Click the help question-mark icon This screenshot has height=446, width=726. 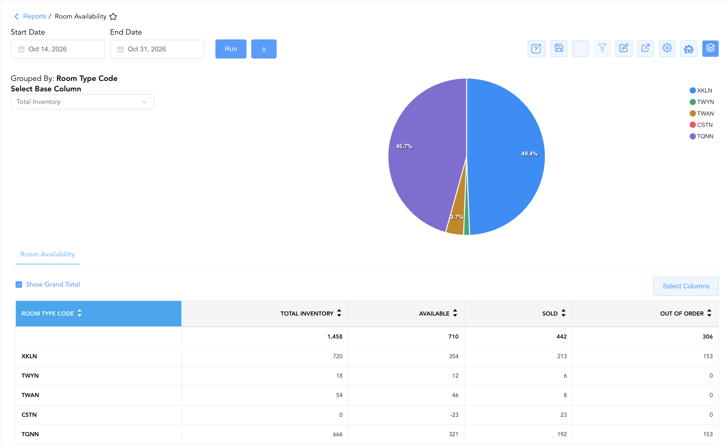coord(536,49)
